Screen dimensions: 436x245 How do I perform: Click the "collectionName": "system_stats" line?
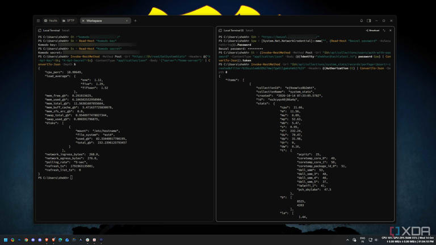[286, 92]
